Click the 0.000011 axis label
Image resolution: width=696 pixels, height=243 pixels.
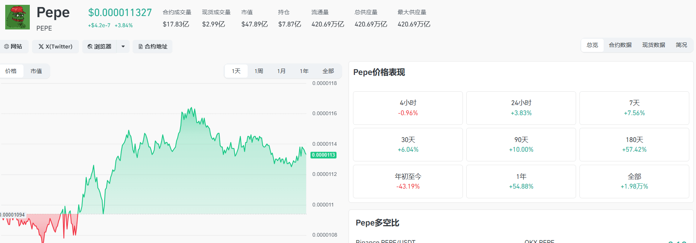tap(323, 205)
